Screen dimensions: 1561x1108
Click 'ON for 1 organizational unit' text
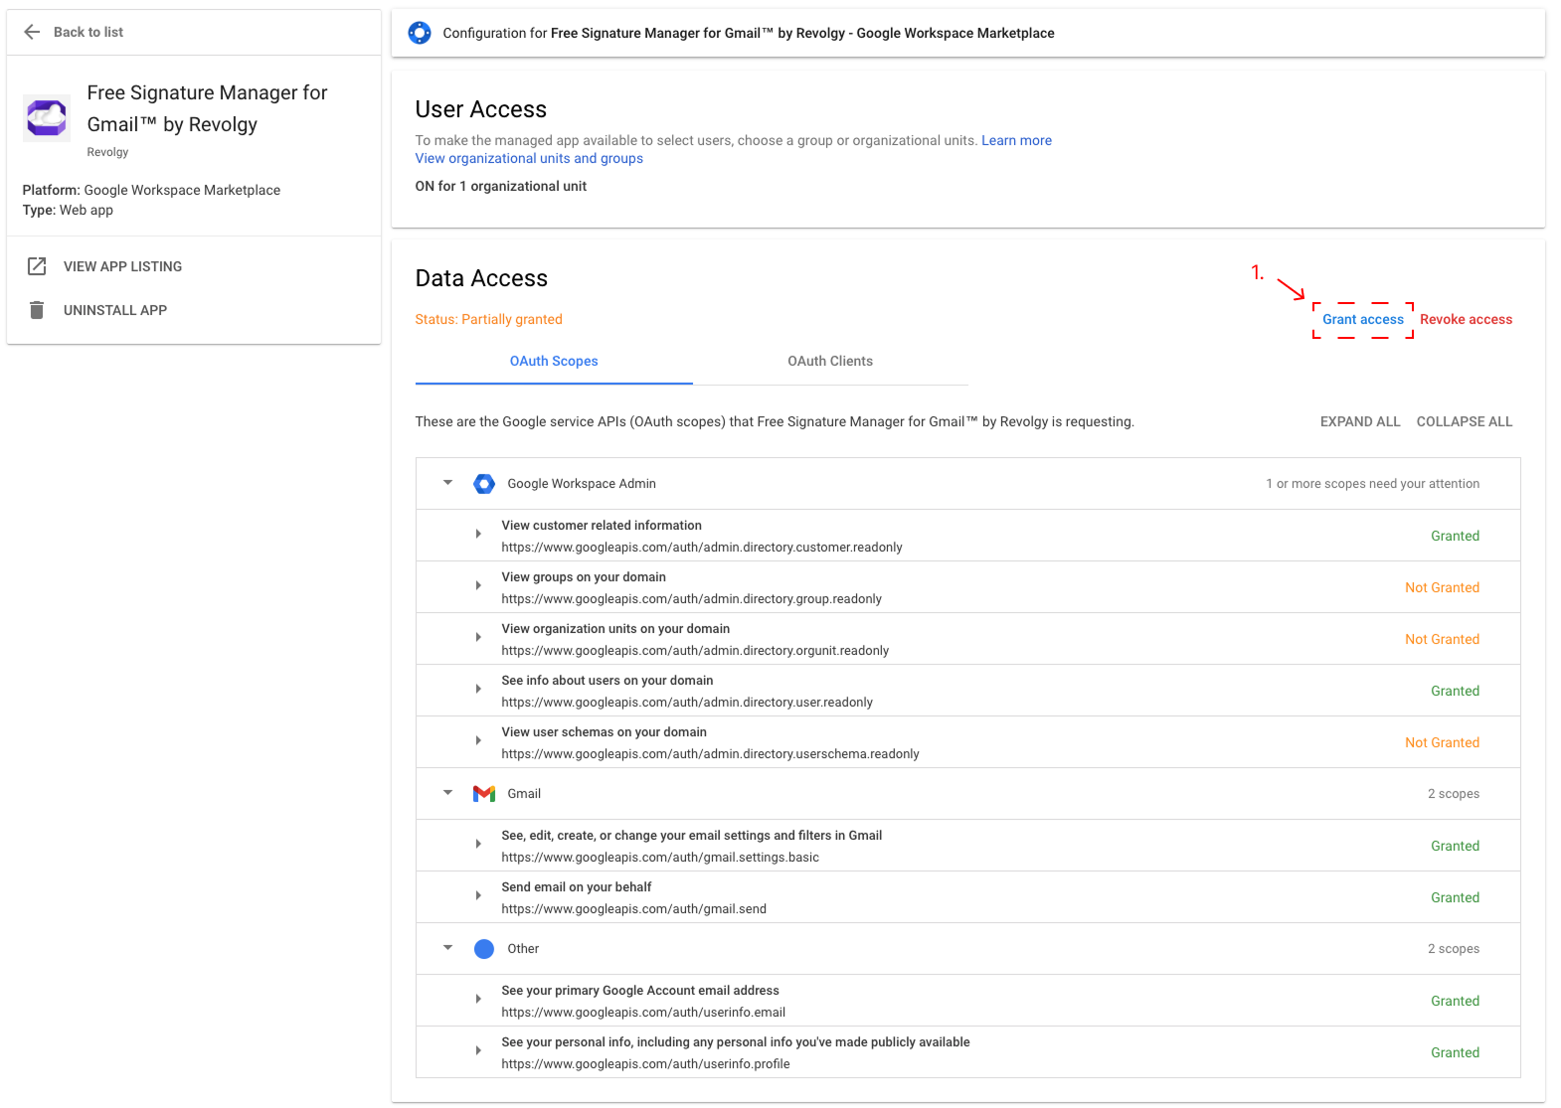[501, 187]
